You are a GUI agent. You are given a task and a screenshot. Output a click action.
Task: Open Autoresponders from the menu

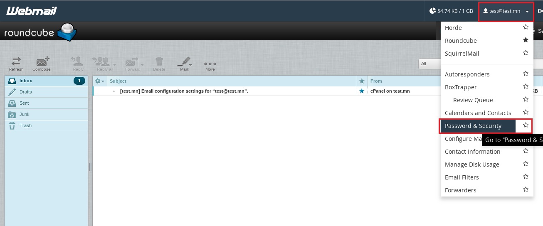tap(467, 74)
